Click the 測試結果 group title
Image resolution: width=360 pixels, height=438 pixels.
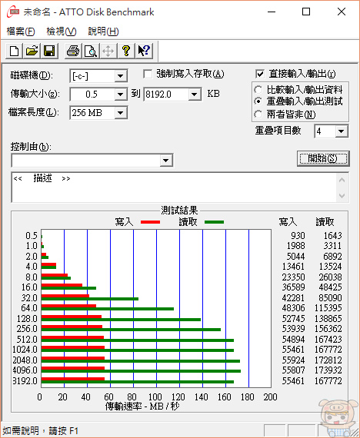[179, 211]
